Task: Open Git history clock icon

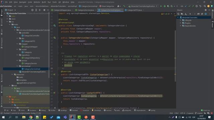Action: pos(197,6)
